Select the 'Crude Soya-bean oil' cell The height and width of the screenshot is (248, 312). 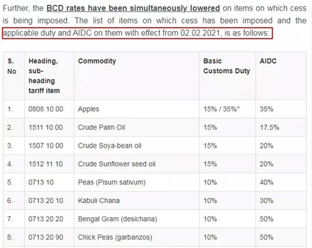[x=109, y=146]
